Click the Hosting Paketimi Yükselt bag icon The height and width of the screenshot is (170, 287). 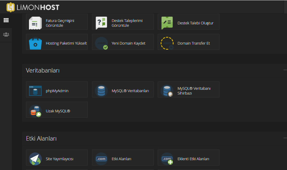click(35, 43)
